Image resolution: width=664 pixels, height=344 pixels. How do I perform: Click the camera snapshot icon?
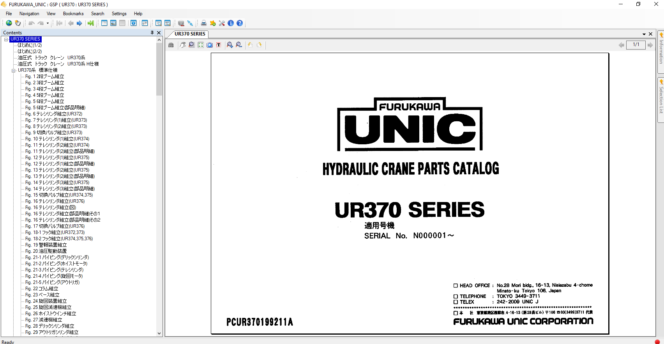tap(210, 45)
